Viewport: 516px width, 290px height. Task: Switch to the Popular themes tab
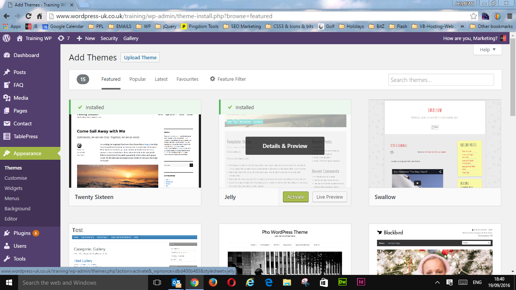tap(137, 79)
